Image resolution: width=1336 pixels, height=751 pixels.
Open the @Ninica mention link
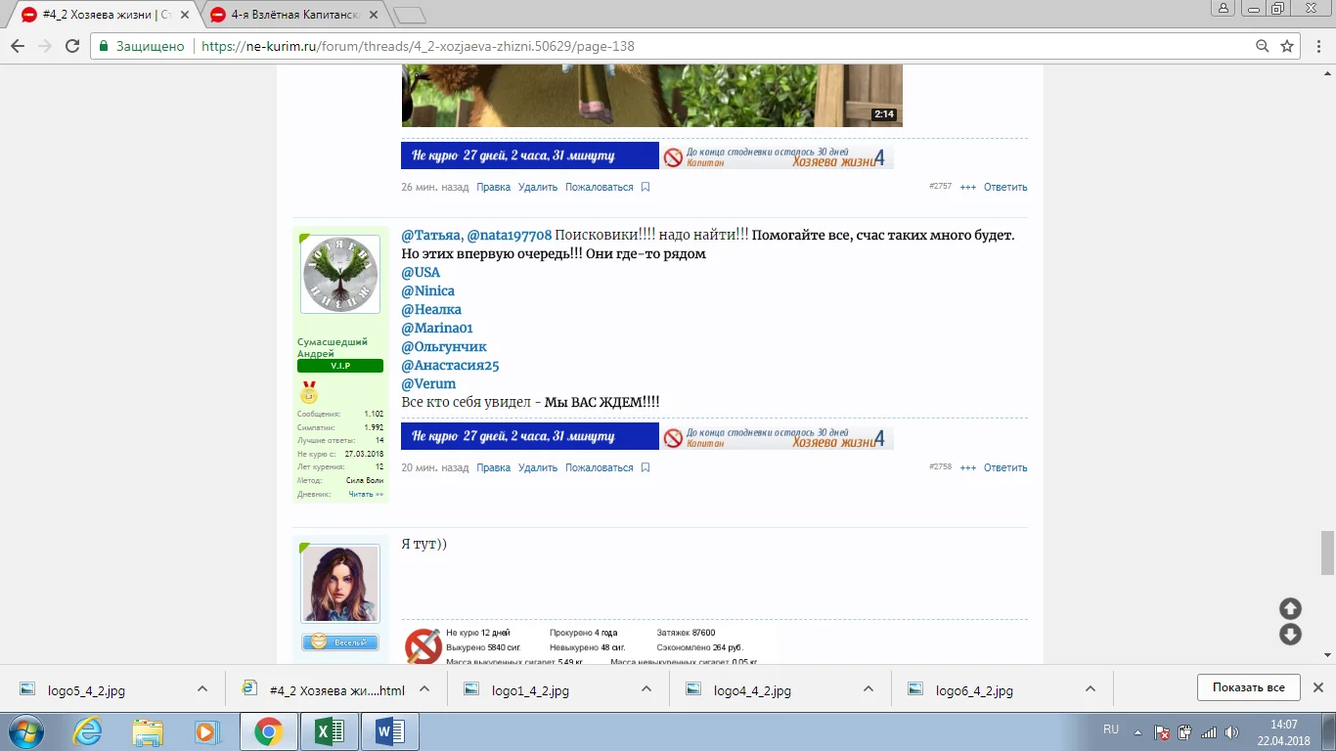pyautogui.click(x=427, y=290)
